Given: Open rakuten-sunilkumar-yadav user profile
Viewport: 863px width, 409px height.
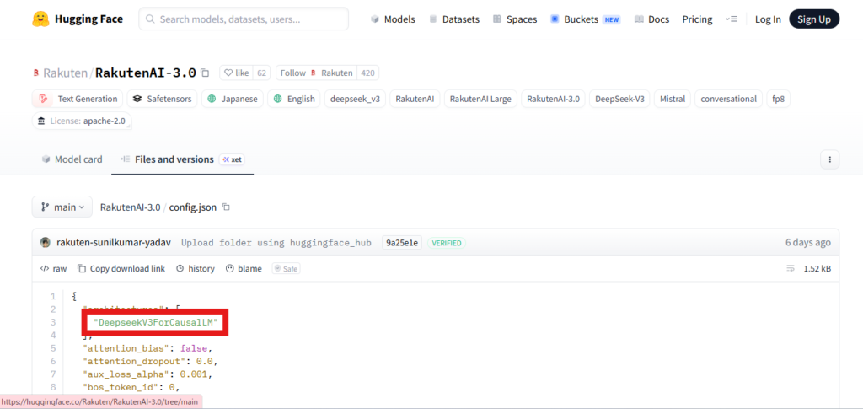Looking at the screenshot, I should (114, 243).
